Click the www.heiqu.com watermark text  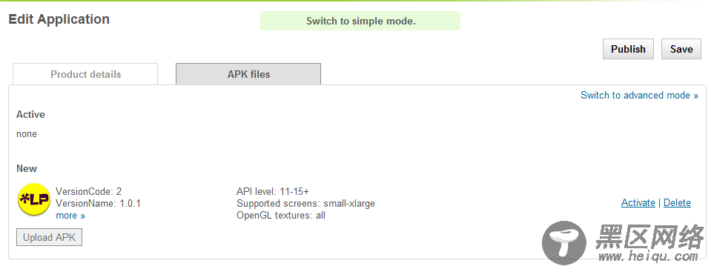[x=647, y=256]
